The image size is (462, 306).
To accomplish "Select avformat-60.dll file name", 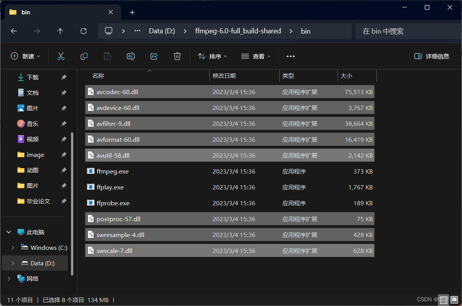I will [x=118, y=139].
